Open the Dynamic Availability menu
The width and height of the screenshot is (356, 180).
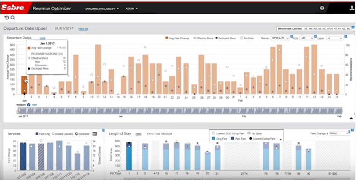102,9
